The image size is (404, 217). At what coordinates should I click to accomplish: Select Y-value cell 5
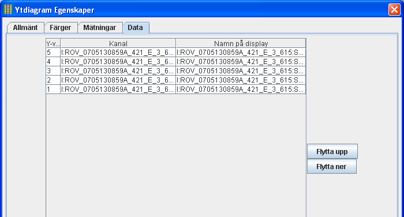tap(53, 53)
